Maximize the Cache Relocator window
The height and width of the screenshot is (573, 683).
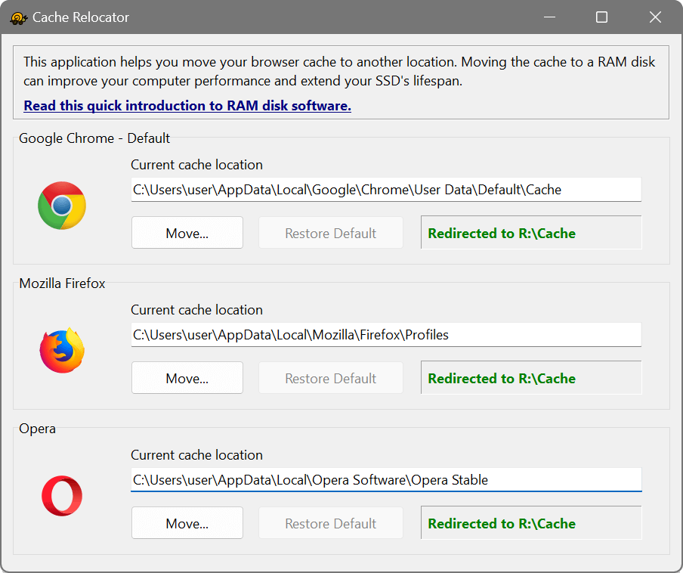(601, 17)
